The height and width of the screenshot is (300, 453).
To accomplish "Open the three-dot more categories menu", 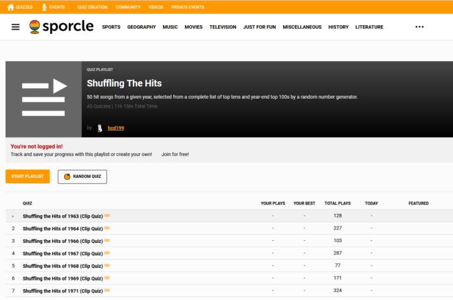I will click(x=419, y=27).
